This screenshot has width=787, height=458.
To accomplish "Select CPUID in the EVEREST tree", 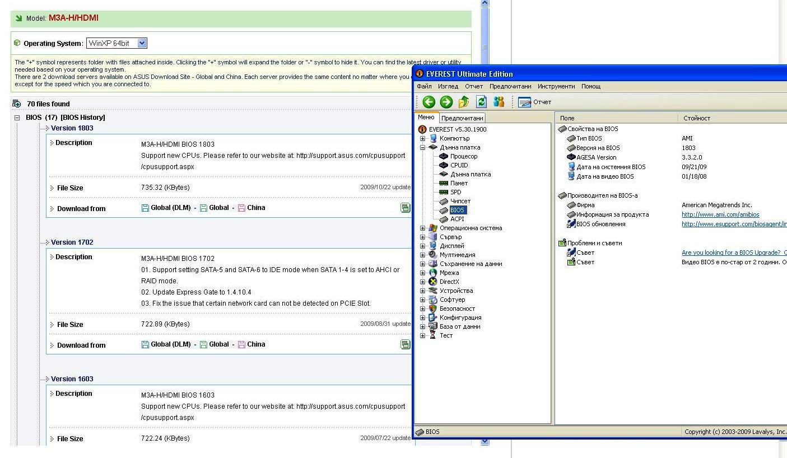I will (459, 165).
